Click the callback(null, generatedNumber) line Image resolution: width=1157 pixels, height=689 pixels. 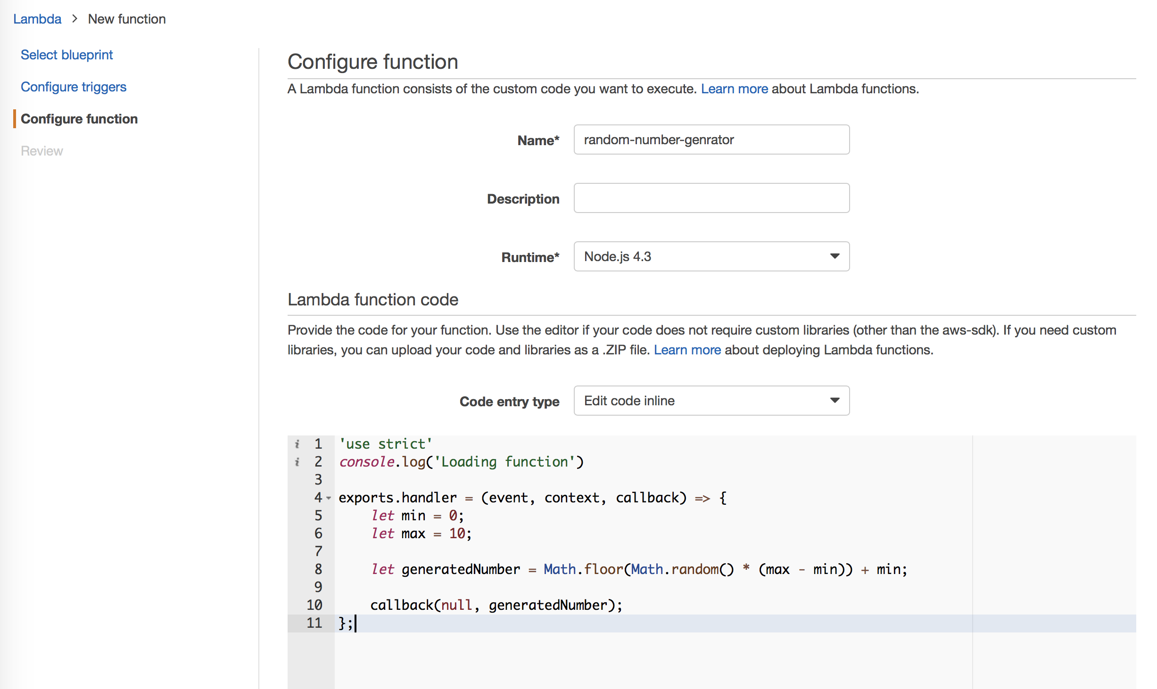click(x=496, y=605)
